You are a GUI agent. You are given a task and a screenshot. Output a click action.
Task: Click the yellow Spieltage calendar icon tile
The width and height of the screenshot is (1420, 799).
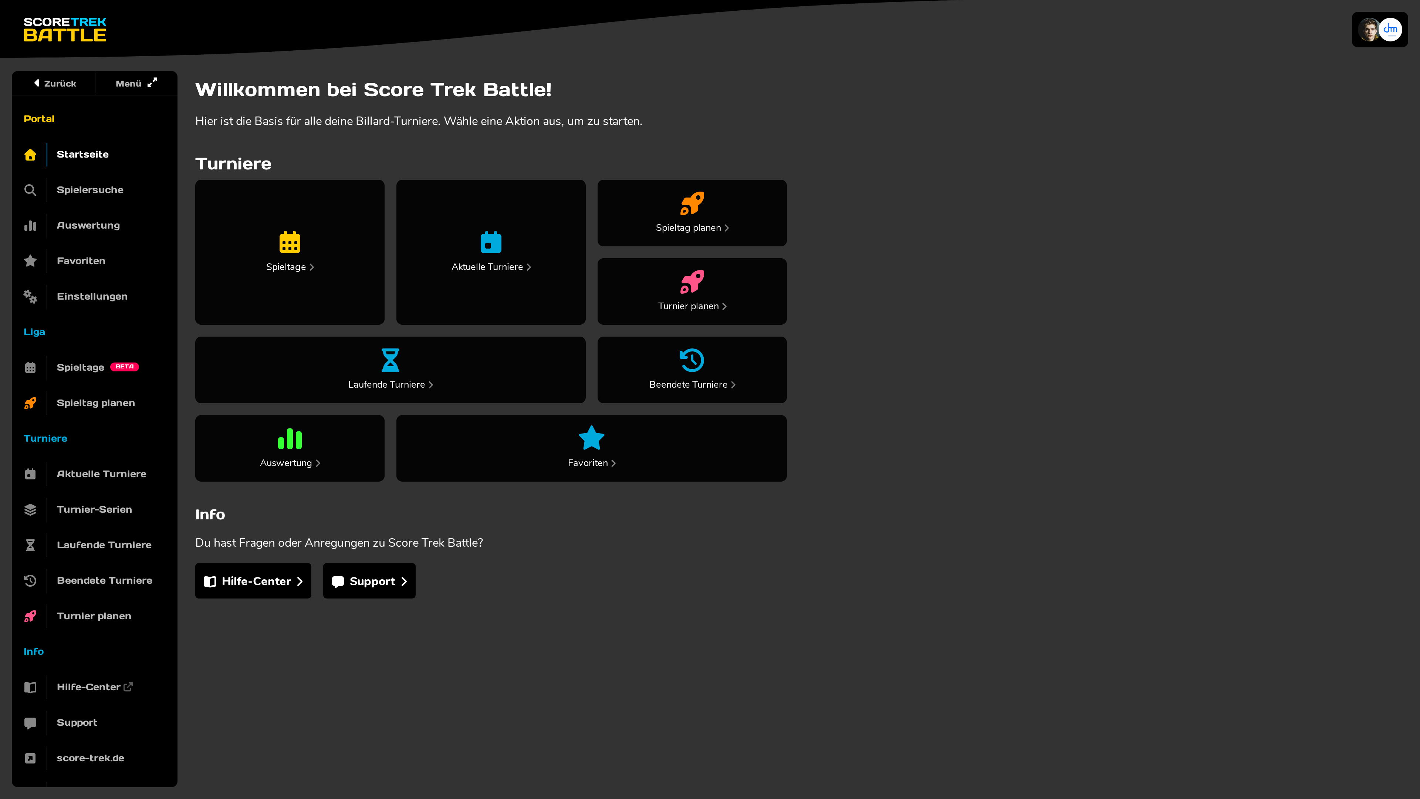[x=290, y=252]
